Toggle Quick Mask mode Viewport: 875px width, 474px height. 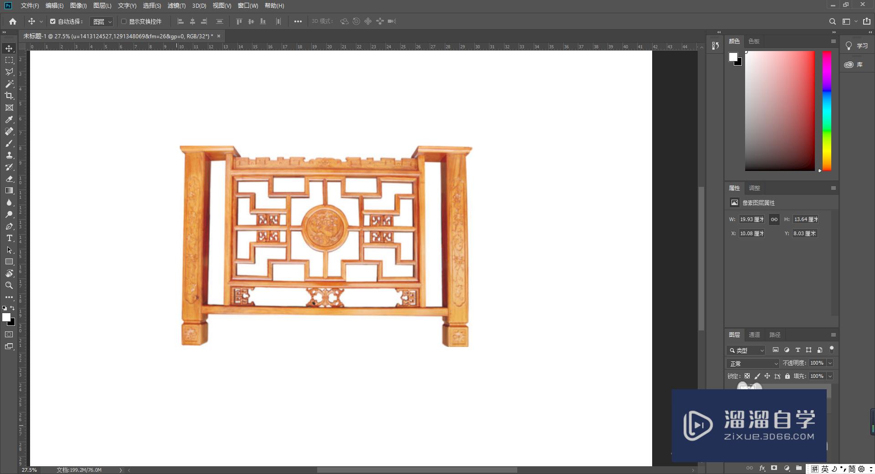tap(9, 335)
